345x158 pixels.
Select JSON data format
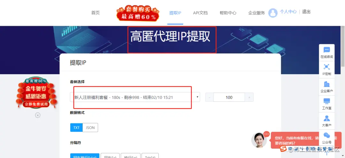pos(90,127)
